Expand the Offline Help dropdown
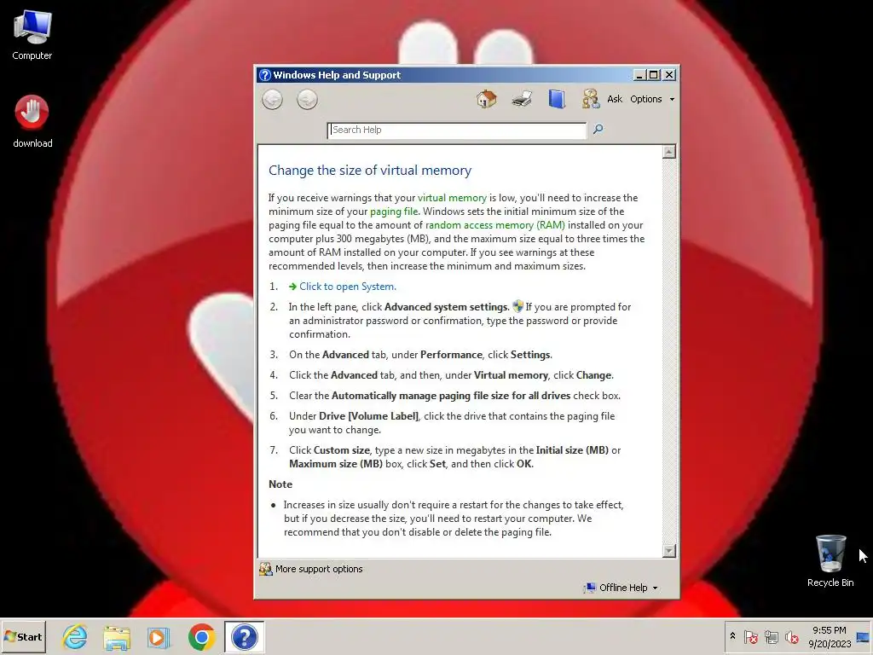The image size is (873, 655). tap(621, 588)
